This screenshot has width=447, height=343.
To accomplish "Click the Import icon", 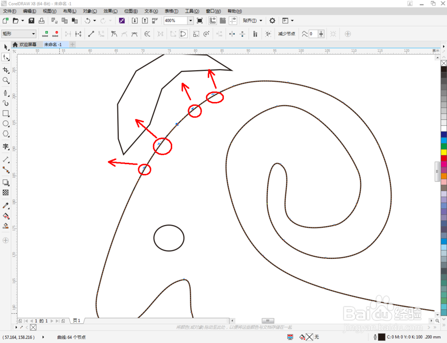I will pyautogui.click(x=135, y=21).
